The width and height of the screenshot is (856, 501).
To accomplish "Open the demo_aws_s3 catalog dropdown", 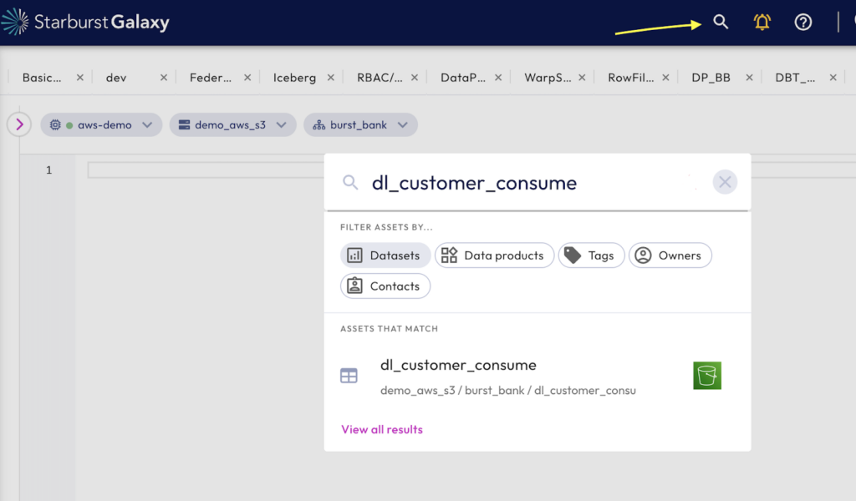I will (232, 125).
